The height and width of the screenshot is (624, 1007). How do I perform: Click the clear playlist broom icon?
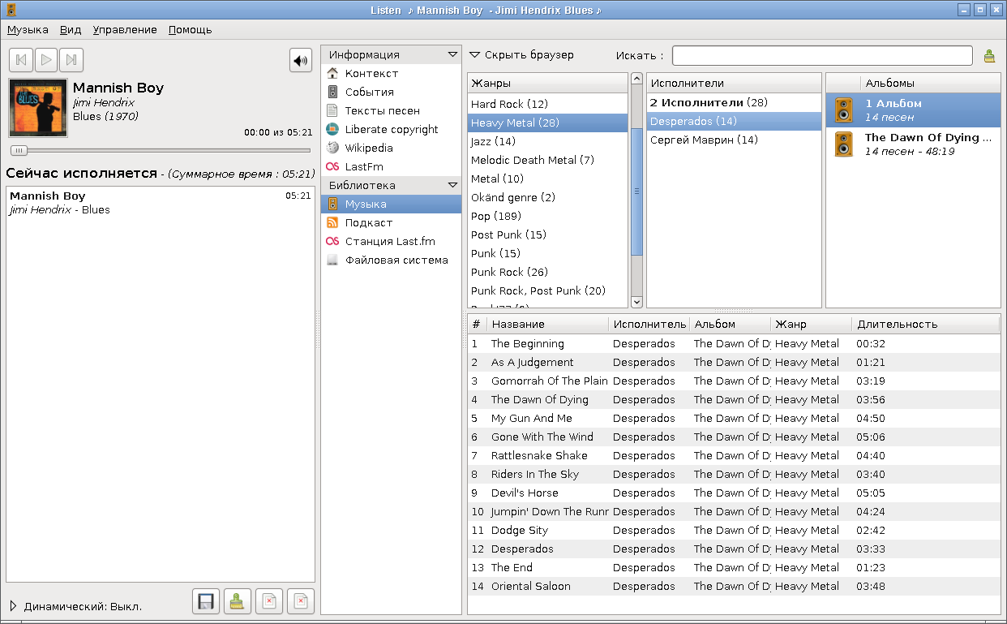(x=238, y=601)
